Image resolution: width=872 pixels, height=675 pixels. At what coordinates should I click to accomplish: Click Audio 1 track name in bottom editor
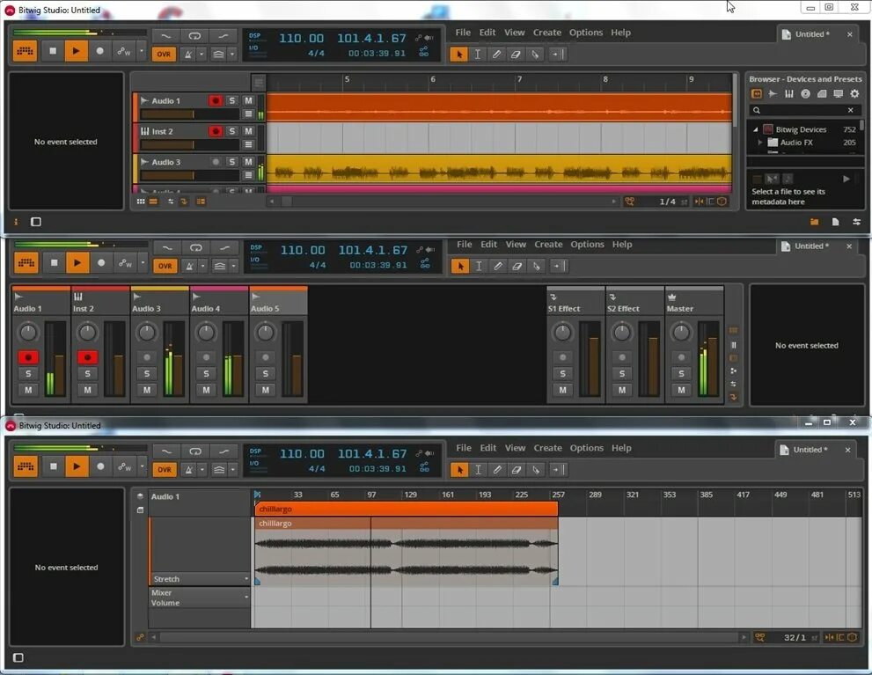165,496
